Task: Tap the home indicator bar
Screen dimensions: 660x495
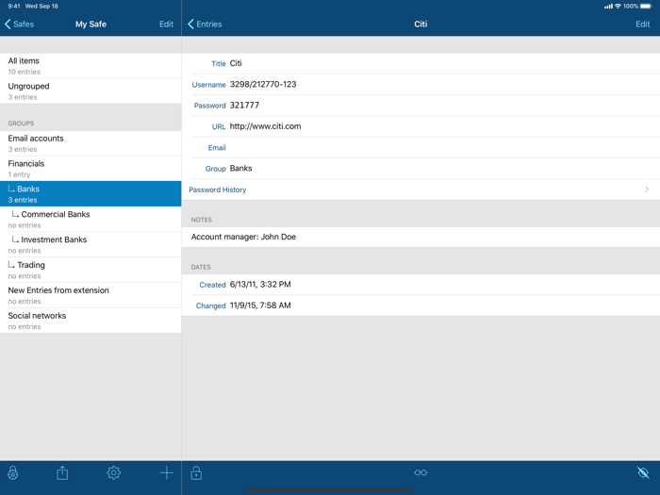Action: (x=330, y=489)
